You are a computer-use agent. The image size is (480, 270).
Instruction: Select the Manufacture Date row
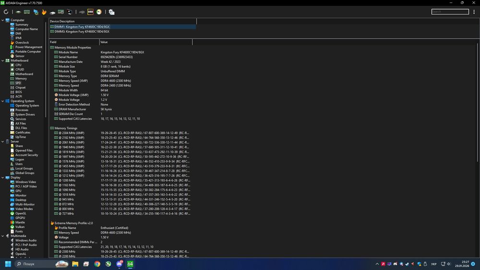[121, 62]
